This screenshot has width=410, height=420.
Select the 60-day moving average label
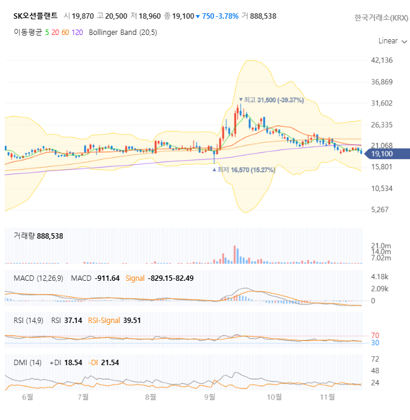coord(65,33)
